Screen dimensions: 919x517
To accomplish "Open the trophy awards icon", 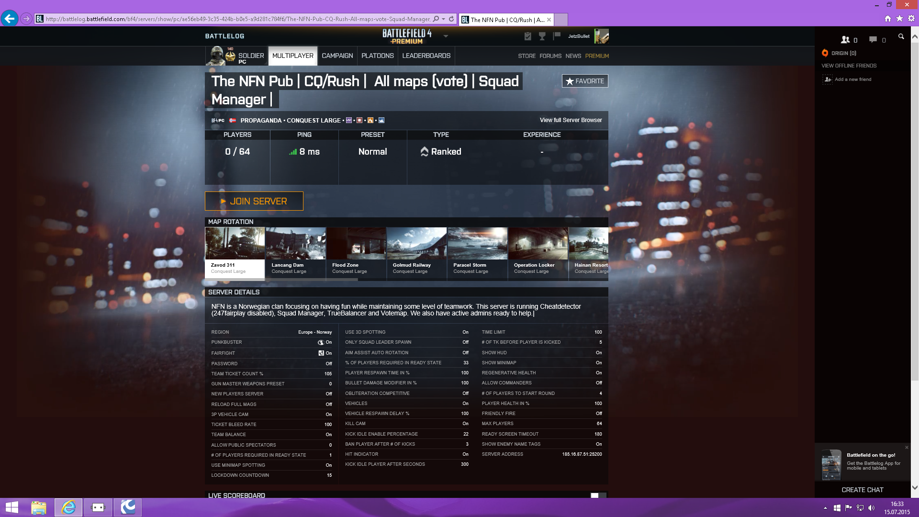I will coord(542,36).
